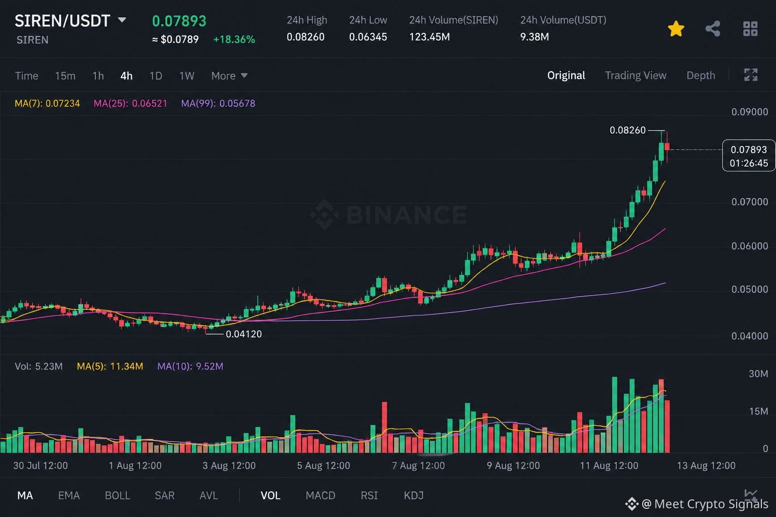The width and height of the screenshot is (776, 517).
Task: Toggle the MA indicator
Action: 25,495
